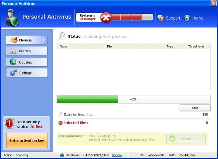Viewport: 218px width, 159px height.
Task: Click the Cleanup brush icon in sidebar
Action: click(14, 40)
